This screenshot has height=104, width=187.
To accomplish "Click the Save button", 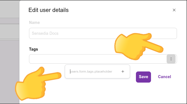I will click(143, 77).
